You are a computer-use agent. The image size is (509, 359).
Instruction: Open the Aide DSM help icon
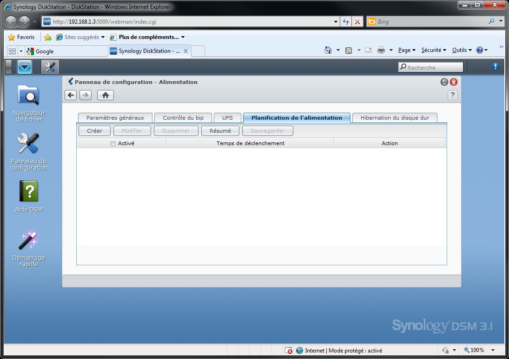[x=28, y=192]
